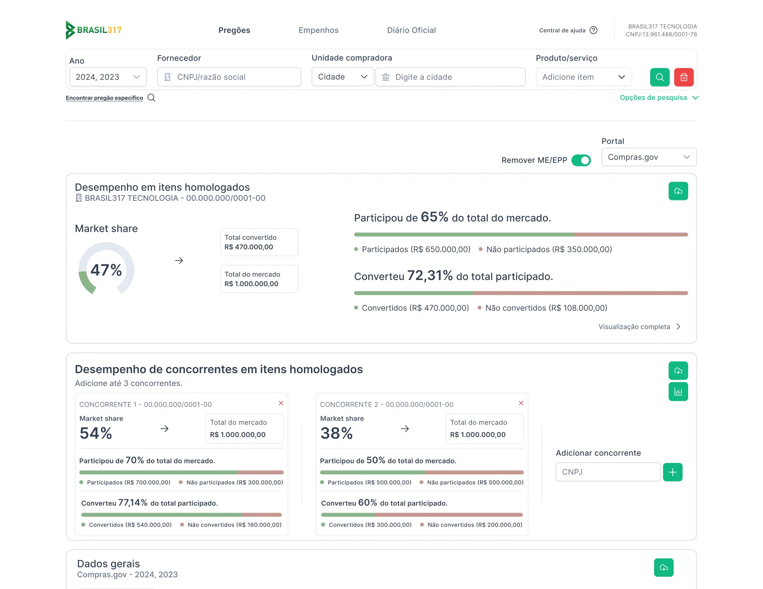Click the Central de ajuda question icon
Image resolution: width=763 pixels, height=589 pixels.
click(594, 30)
